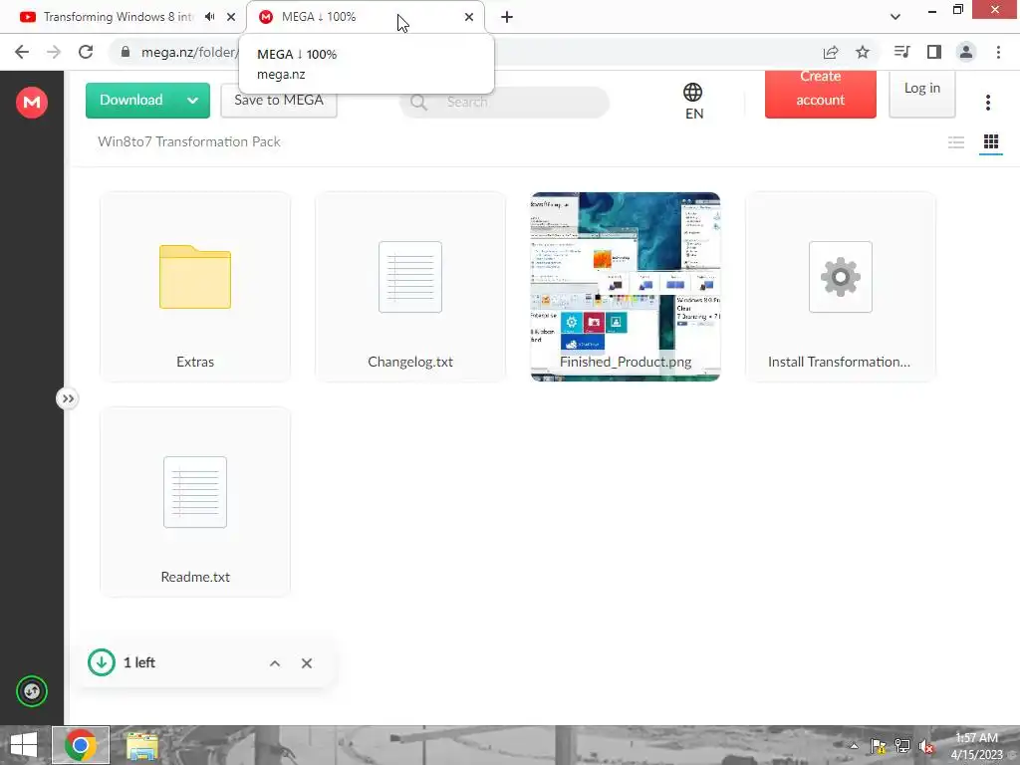This screenshot has height=765, width=1020.
Task: Click the Action Center flag icon
Action: click(x=878, y=746)
